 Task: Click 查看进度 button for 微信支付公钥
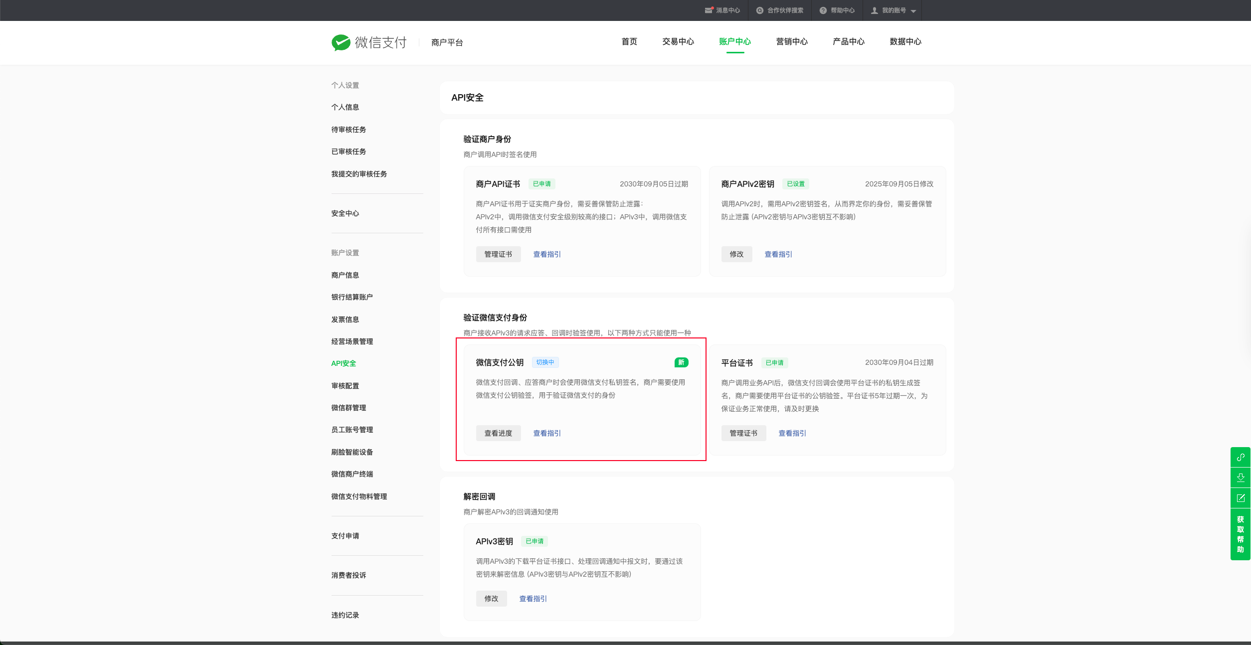498,433
